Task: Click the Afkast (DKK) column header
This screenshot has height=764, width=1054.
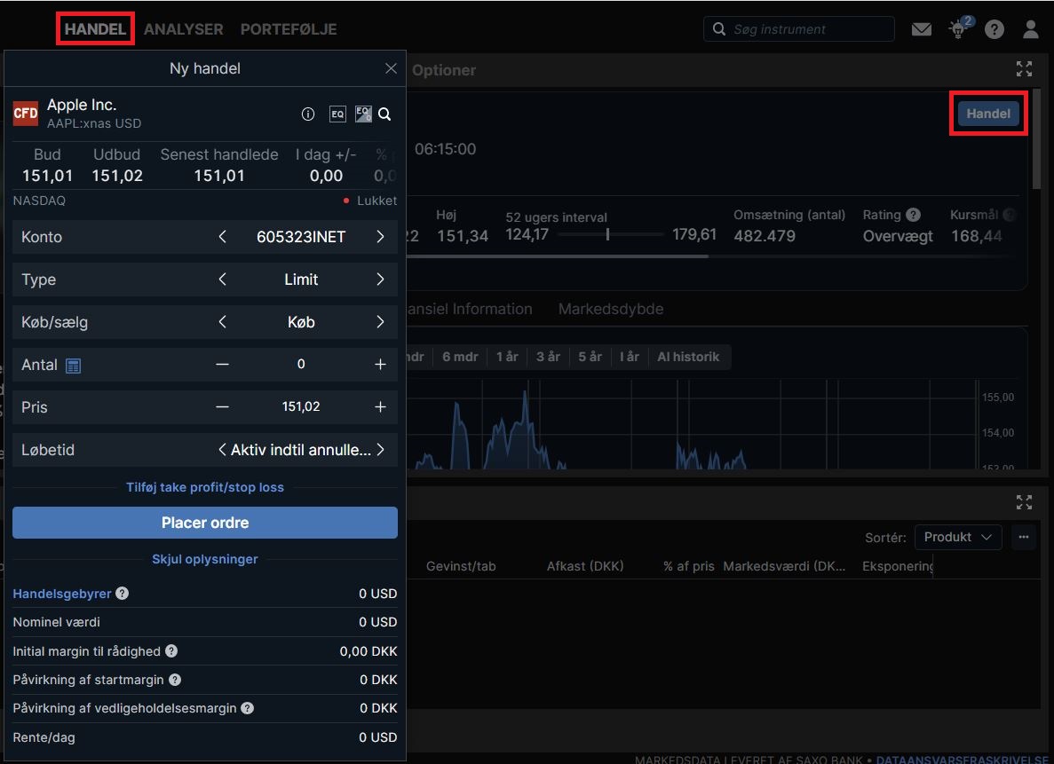Action: (585, 566)
